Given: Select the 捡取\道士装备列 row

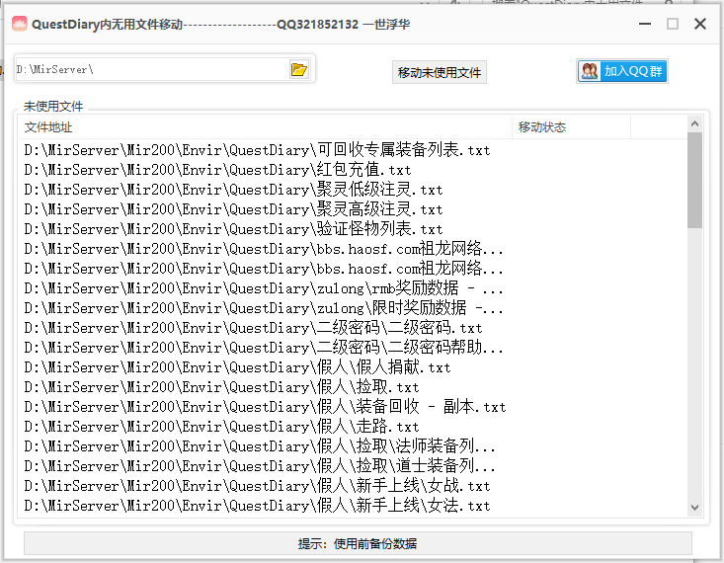Looking at the screenshot, I should pyautogui.click(x=352, y=466).
